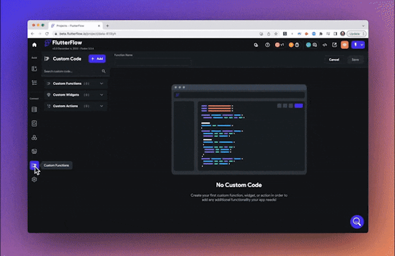Screen dimensions: 395x256
Task: Open the chat bubbles icon in the top toolbar
Action: click(256, 45)
